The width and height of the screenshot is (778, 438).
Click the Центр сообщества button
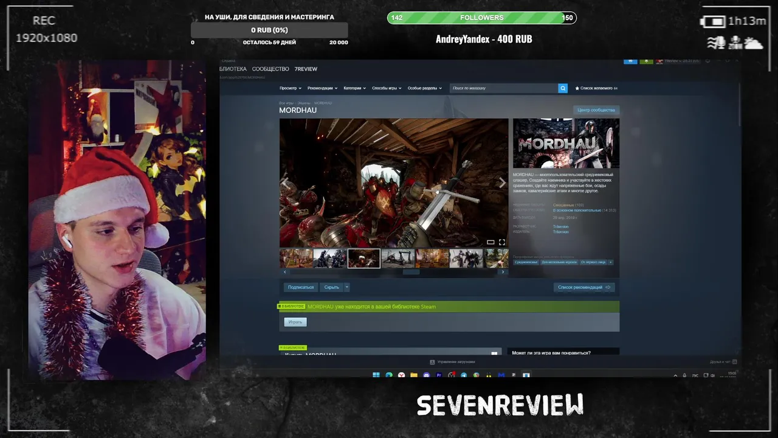[596, 110]
